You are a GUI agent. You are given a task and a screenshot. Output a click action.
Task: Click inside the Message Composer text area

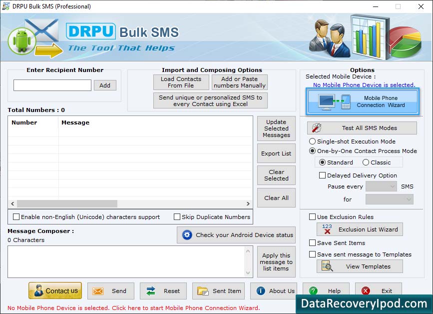pyautogui.click(x=126, y=262)
